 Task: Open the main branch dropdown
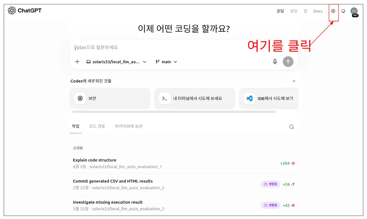pos(167,62)
